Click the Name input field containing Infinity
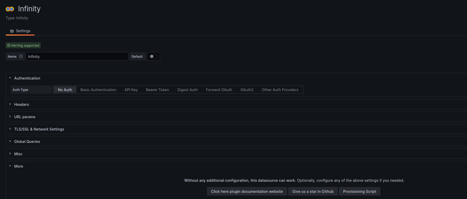The width and height of the screenshot is (467, 199). pos(77,56)
